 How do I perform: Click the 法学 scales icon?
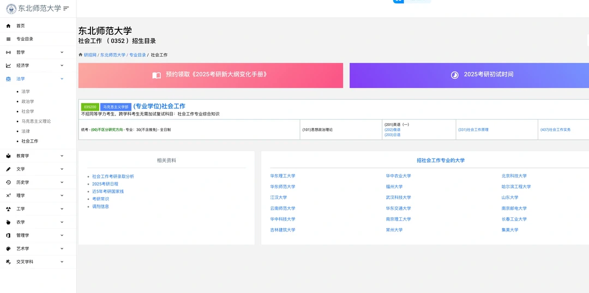(8, 79)
